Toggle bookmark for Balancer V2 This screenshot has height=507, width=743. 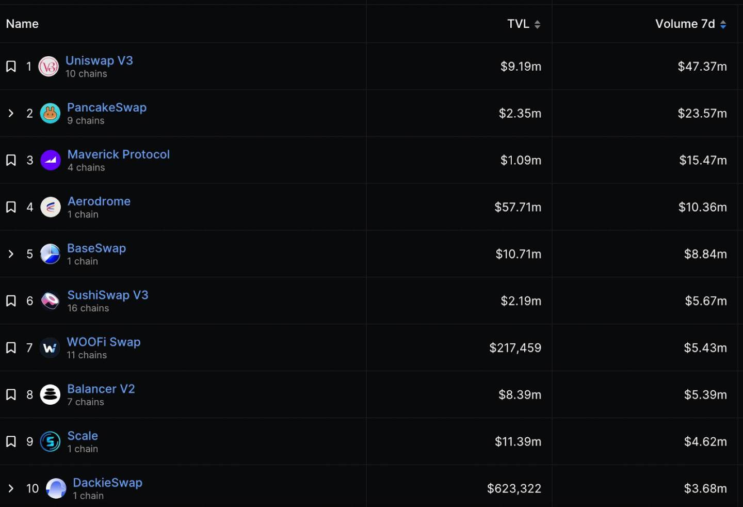click(x=11, y=395)
